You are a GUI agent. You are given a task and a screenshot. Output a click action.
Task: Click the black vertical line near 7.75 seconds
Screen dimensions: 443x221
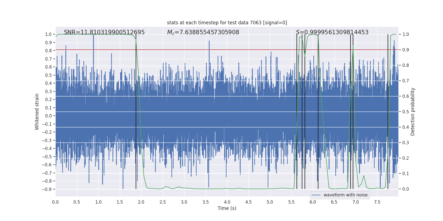(388, 112)
